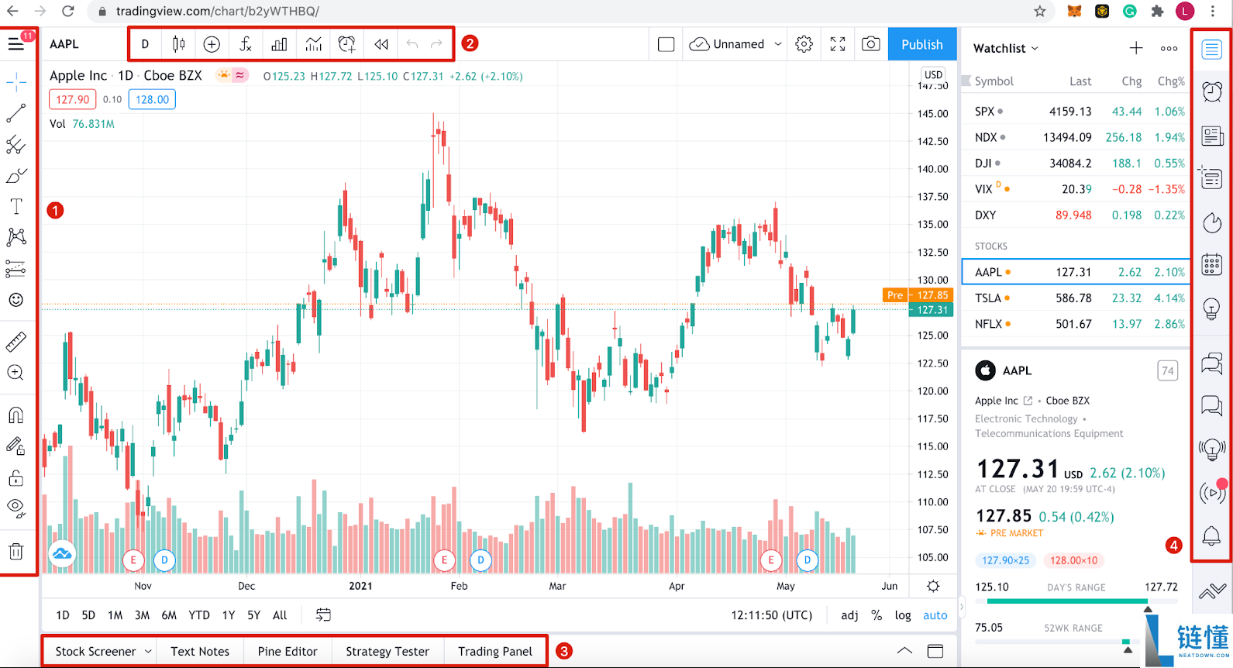Select the trend line drawing tool
Image resolution: width=1233 pixels, height=668 pixels.
click(x=15, y=113)
